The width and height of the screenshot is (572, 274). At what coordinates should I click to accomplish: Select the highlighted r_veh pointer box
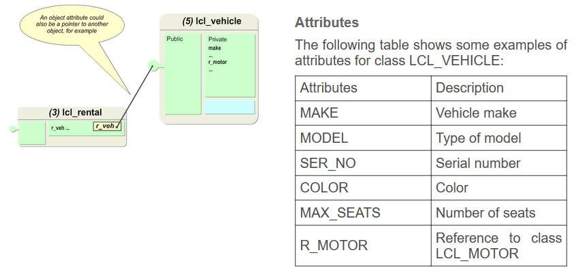click(x=107, y=126)
